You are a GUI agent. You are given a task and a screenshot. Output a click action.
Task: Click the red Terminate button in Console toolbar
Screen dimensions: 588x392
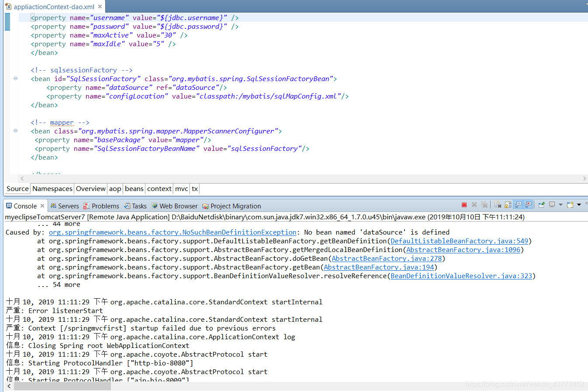point(464,205)
